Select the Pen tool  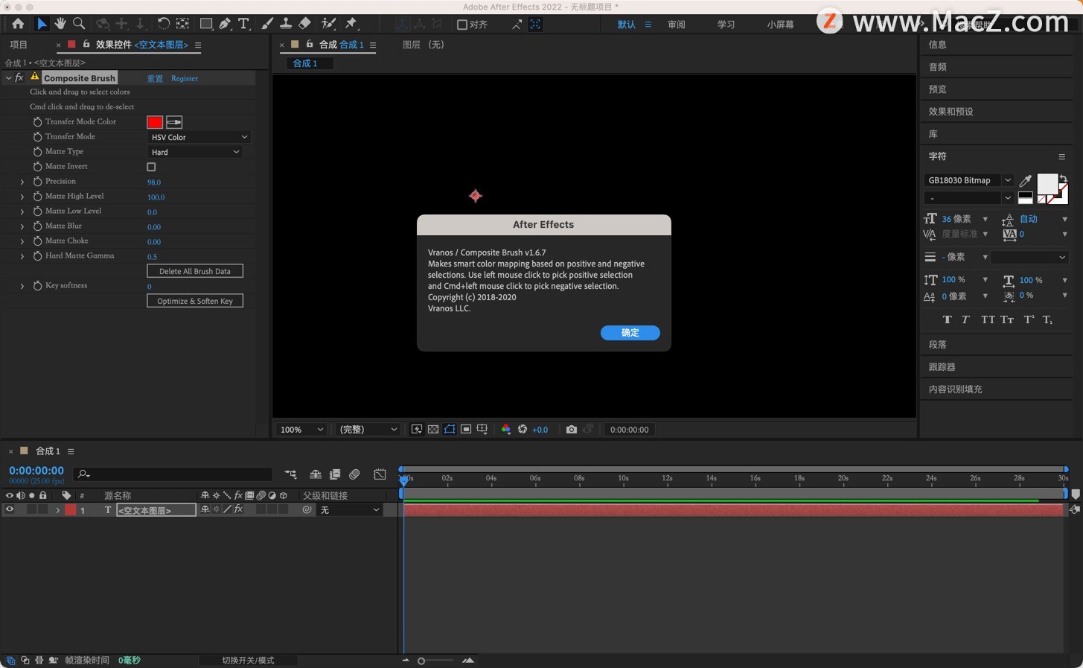225,24
